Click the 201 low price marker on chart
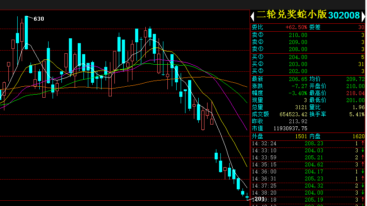 click(x=259, y=199)
